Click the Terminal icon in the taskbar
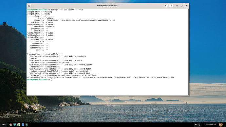 tap(27, 125)
